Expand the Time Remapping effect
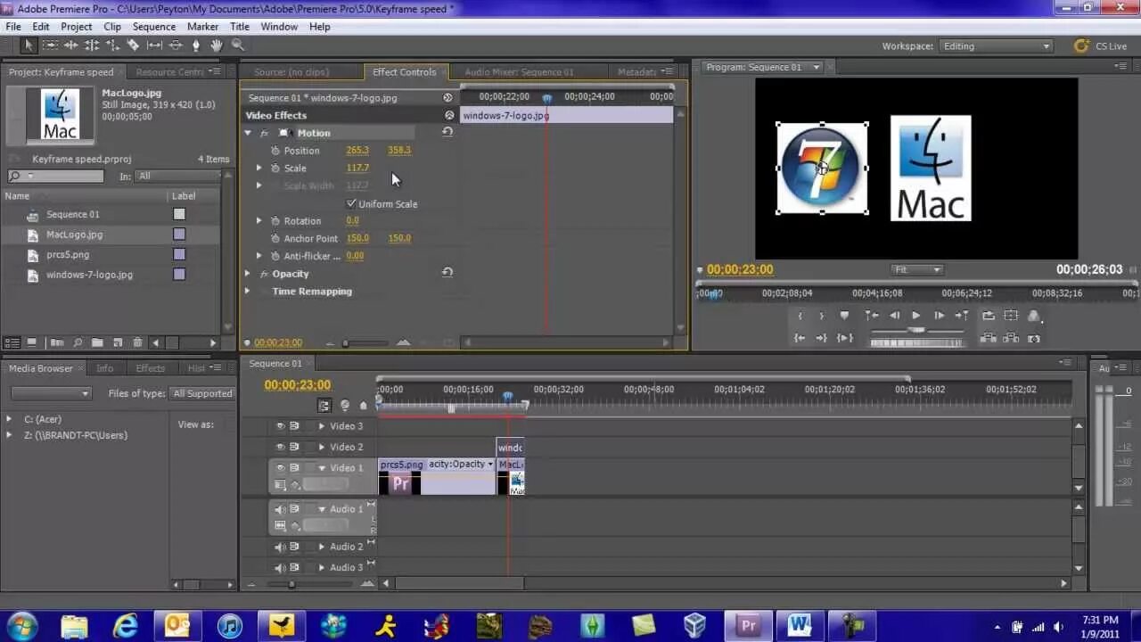 click(x=248, y=291)
